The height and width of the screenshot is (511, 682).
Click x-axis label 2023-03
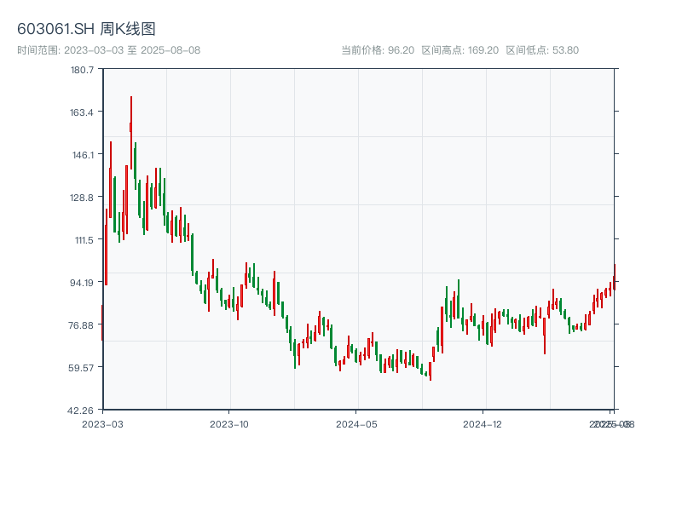102,424
